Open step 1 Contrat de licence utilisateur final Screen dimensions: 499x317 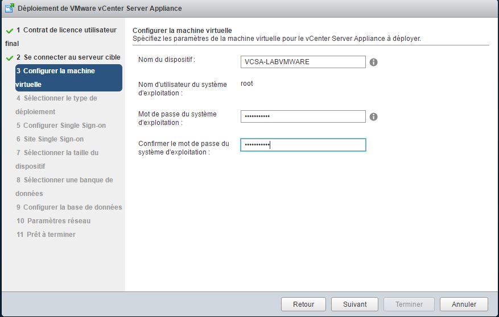(61, 36)
